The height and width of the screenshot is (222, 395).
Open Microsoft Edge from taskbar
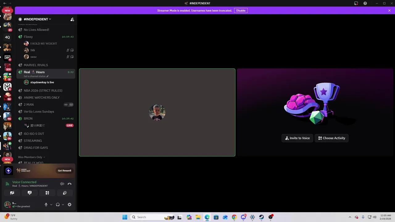[207, 217]
